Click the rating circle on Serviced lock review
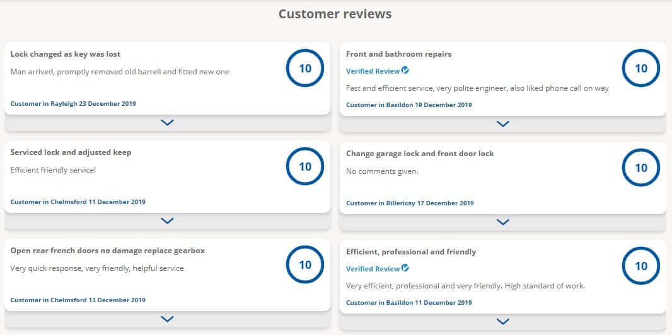Screen dimensions: 672x335 (x=305, y=166)
